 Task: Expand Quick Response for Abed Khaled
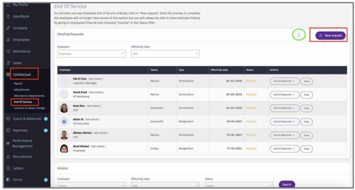pyautogui.click(x=284, y=149)
